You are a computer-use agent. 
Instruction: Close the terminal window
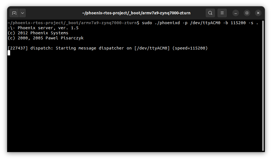(258, 13)
